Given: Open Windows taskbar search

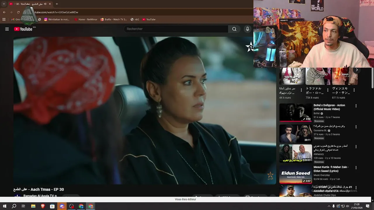Looking at the screenshot, I should pyautogui.click(x=14, y=206).
